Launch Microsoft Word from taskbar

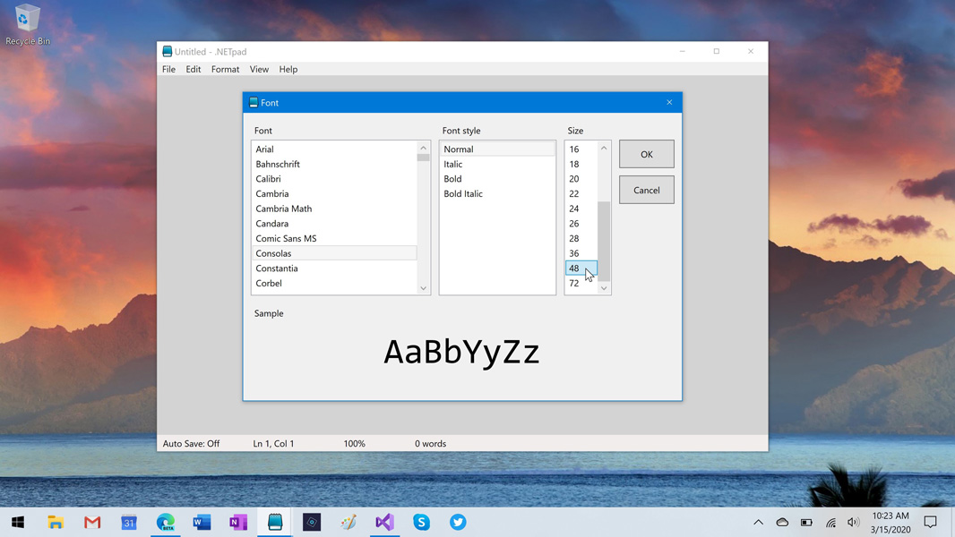click(x=202, y=522)
